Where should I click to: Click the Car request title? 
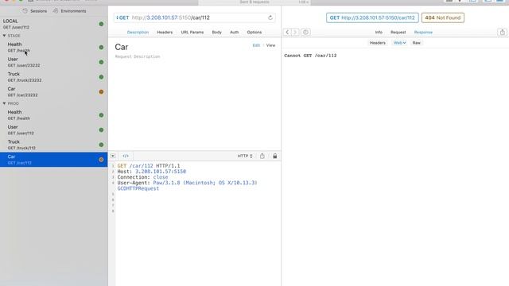click(122, 47)
